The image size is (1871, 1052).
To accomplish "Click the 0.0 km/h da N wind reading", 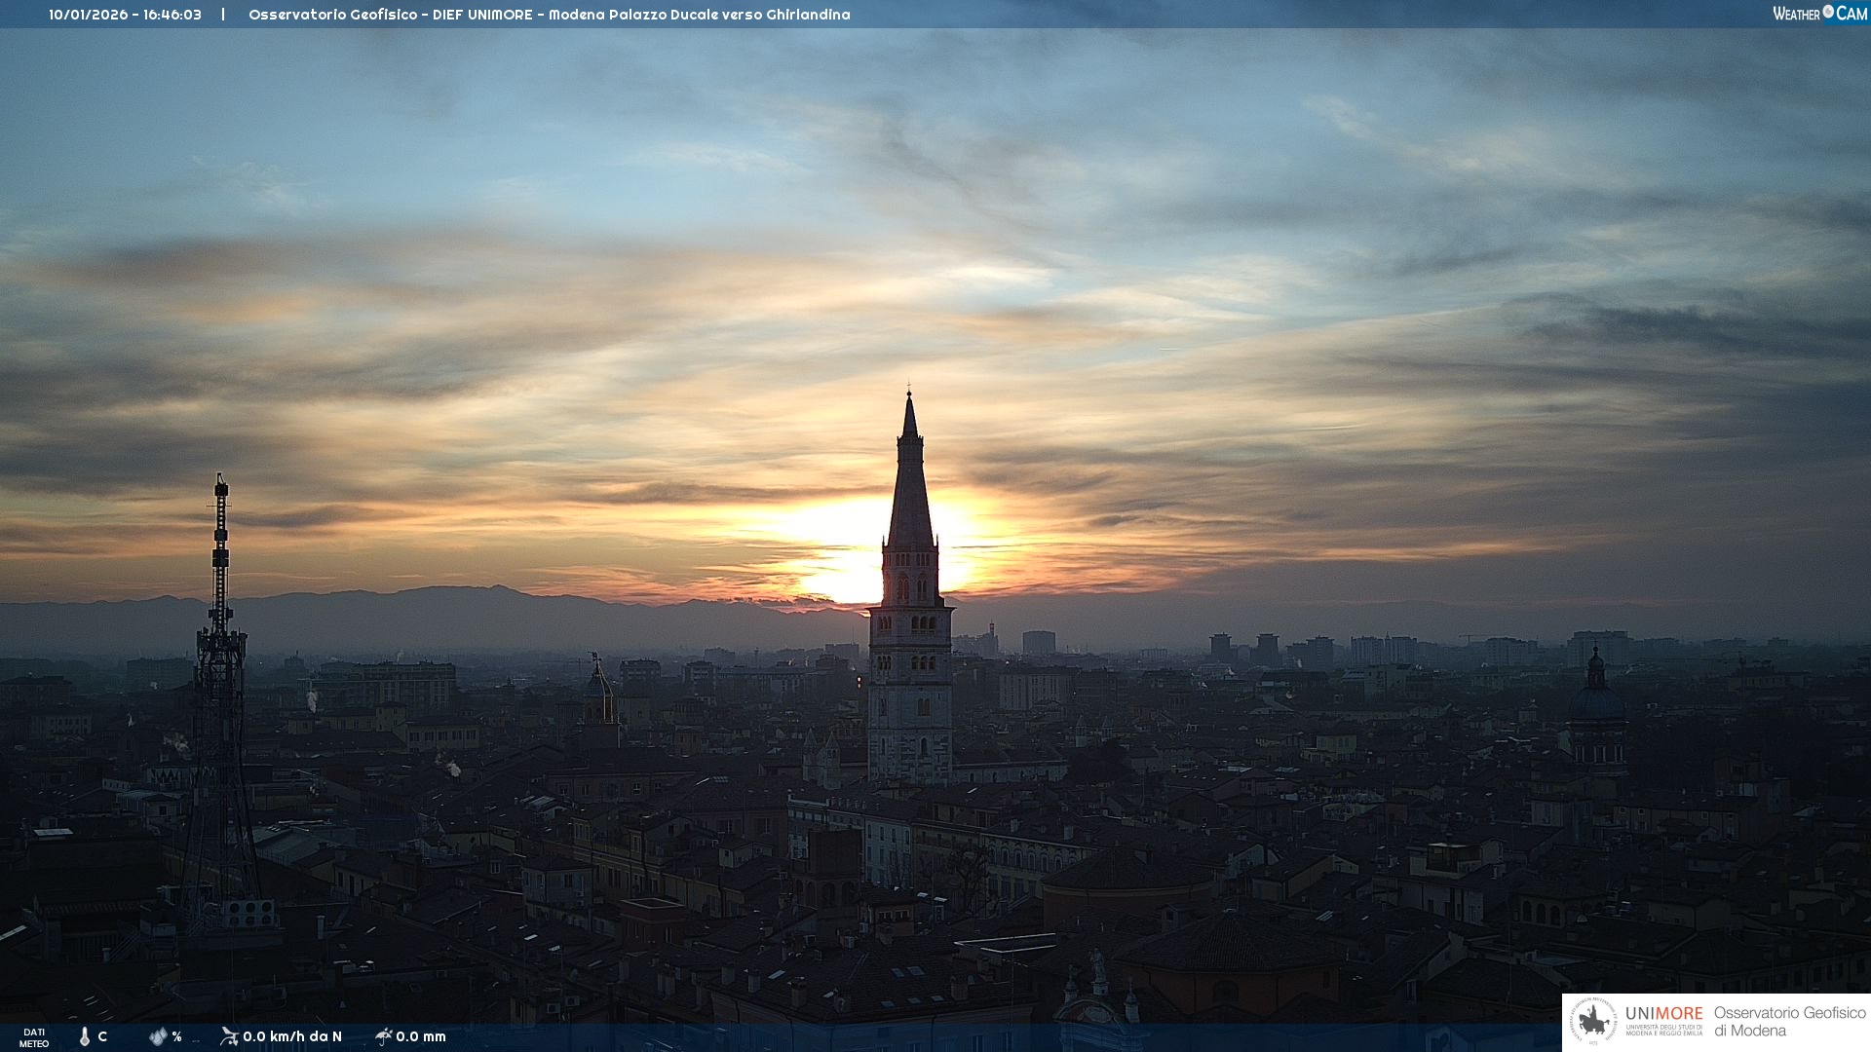I will [x=292, y=1036].
